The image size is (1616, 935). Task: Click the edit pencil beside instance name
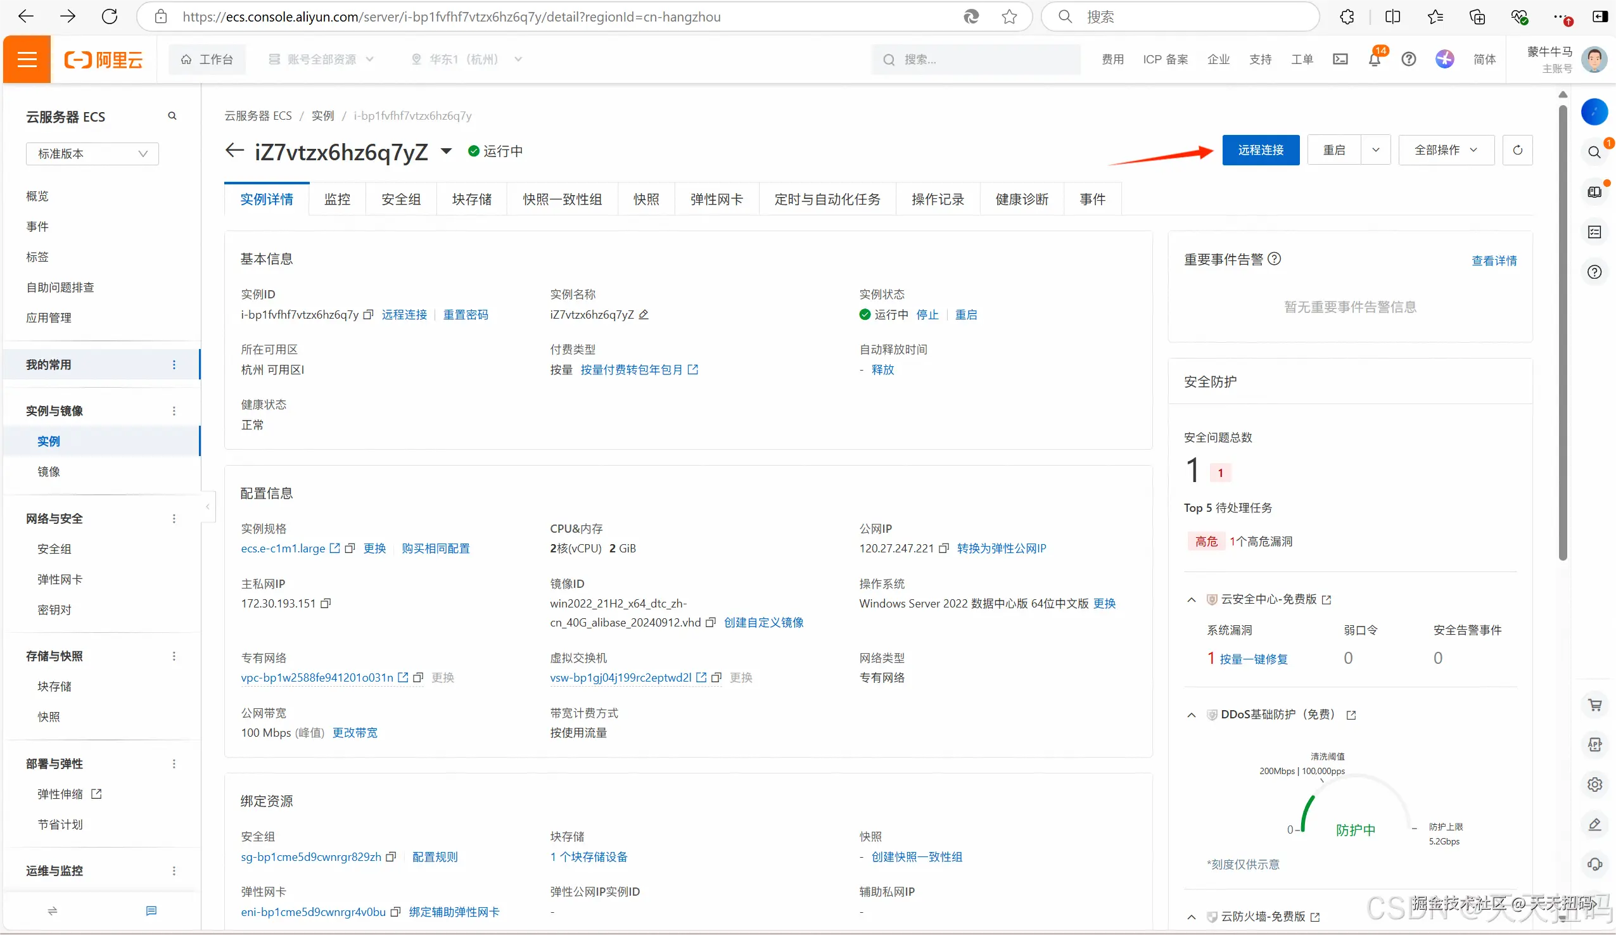pyautogui.click(x=644, y=315)
